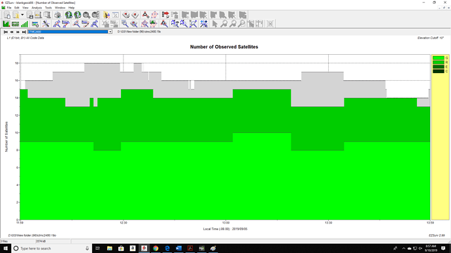The image size is (451, 253).
Task: Jump to first file navigation button
Action: 6,32
